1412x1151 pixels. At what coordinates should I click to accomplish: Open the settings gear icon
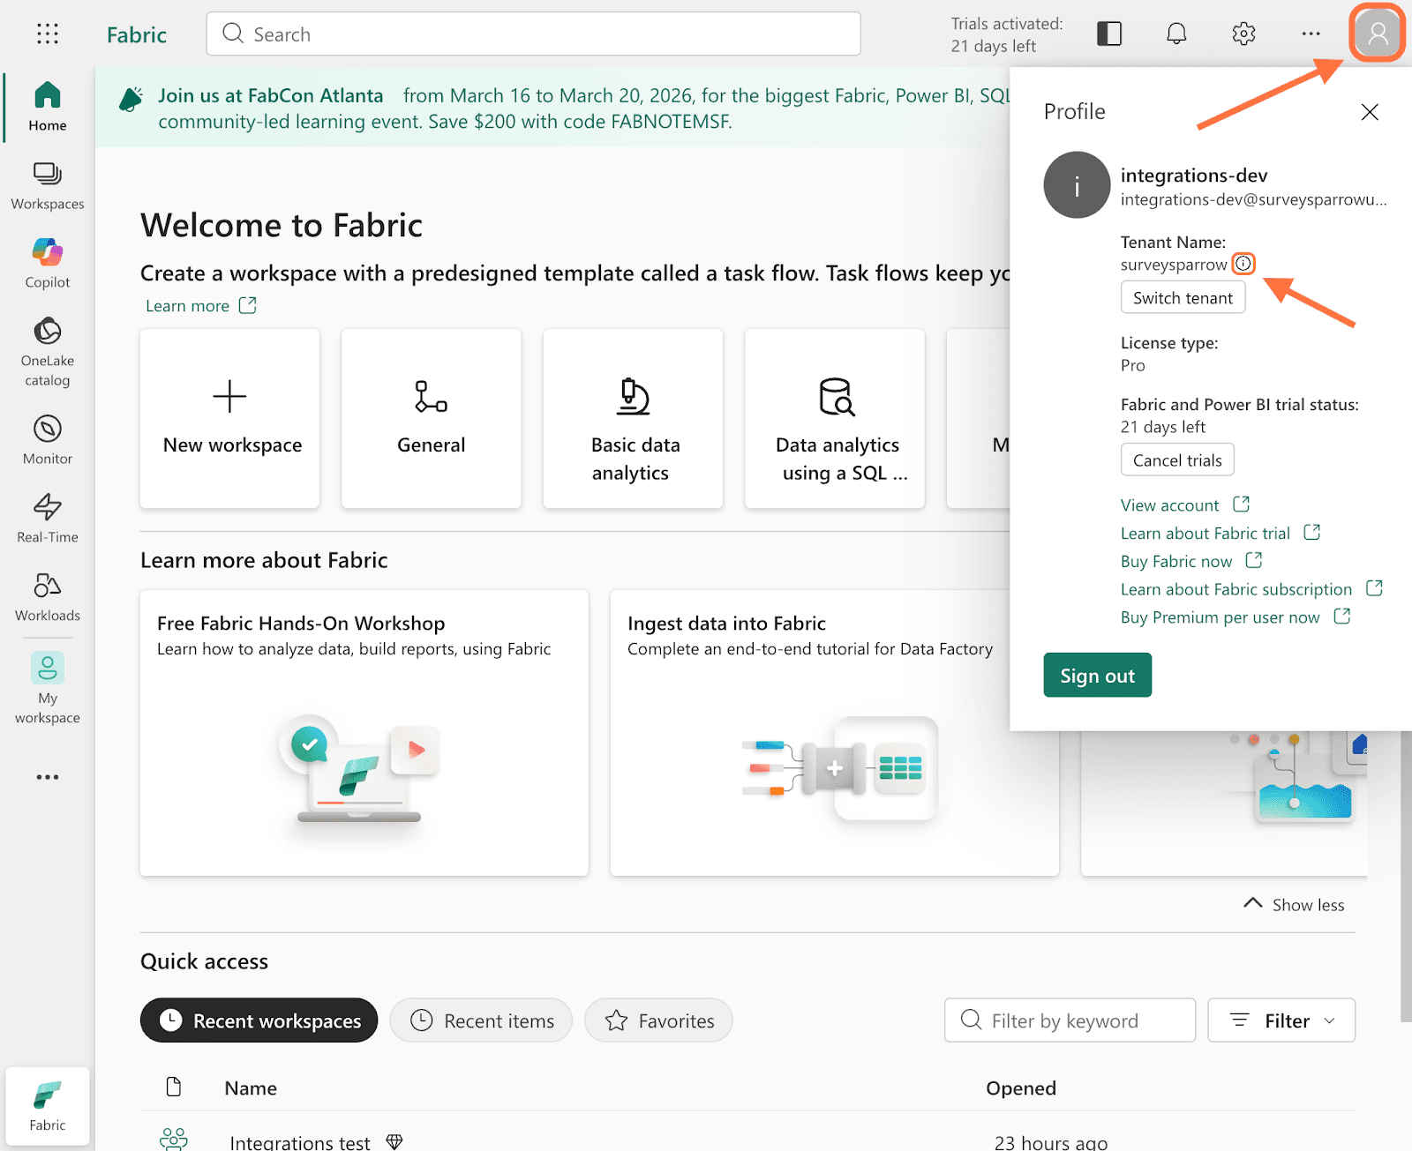[1243, 34]
